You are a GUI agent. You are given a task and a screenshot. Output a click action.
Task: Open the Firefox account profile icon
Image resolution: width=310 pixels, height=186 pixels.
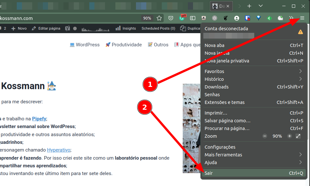click(237, 18)
